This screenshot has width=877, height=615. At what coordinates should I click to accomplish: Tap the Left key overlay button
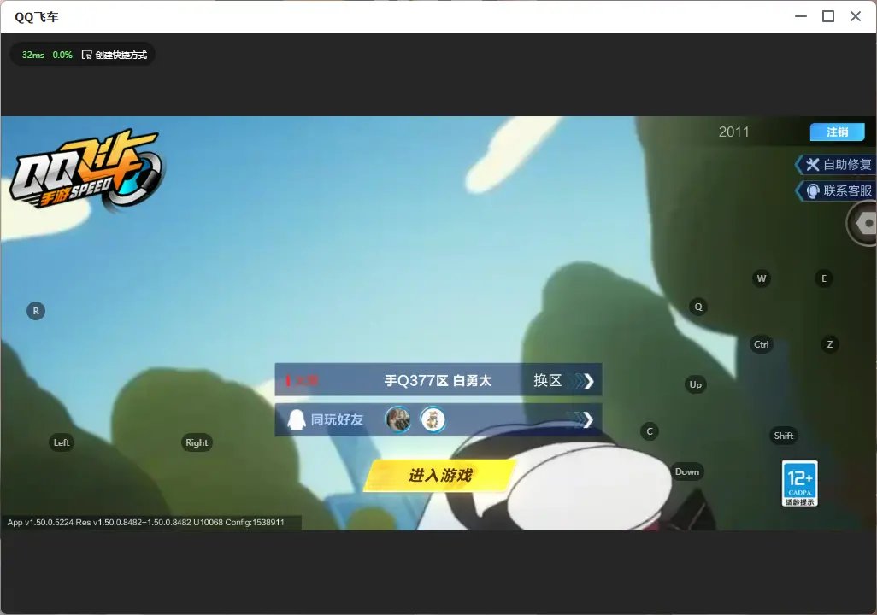[62, 442]
